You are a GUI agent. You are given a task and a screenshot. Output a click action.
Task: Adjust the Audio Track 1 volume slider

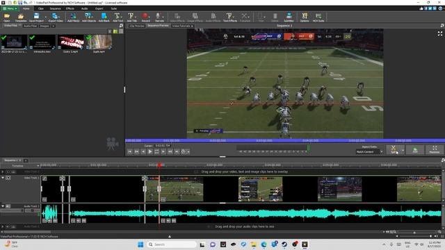pyautogui.click(x=13, y=210)
